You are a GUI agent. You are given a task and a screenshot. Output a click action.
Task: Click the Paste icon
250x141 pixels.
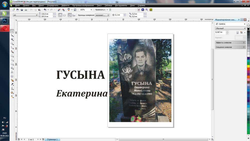point(39,10)
